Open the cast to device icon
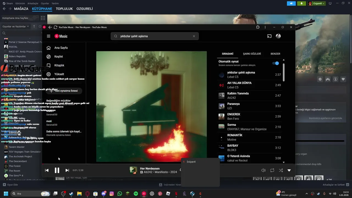The height and width of the screenshot is (198, 352). click(x=269, y=36)
